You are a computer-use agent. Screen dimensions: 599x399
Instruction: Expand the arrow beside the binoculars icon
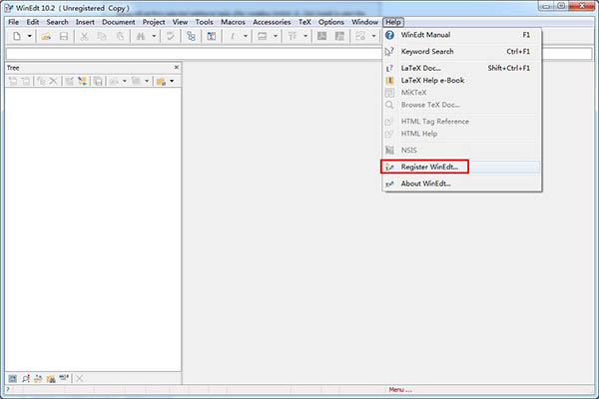[154, 36]
